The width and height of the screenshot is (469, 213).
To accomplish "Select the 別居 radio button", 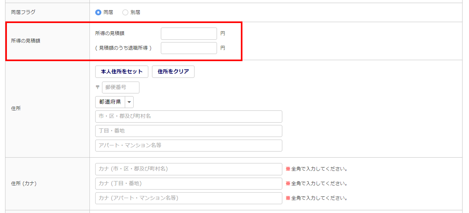I will coord(125,12).
